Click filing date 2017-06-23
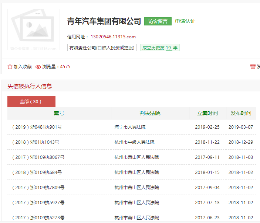 point(207,218)
